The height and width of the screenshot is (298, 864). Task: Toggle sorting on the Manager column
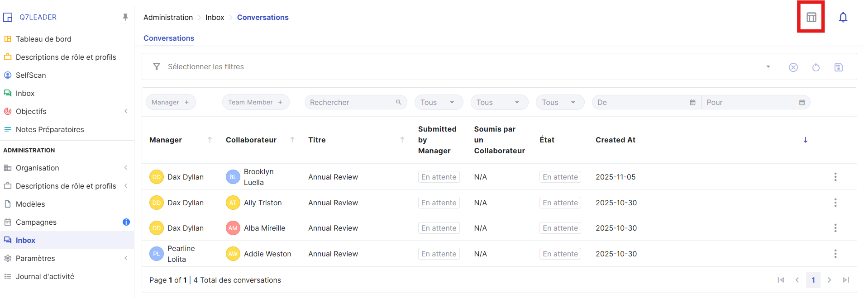click(210, 140)
